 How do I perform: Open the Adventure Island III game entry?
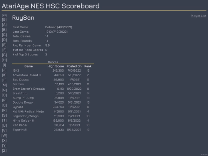click(27, 75)
